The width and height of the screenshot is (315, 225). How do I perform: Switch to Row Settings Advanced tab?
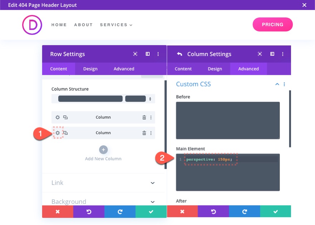124,69
